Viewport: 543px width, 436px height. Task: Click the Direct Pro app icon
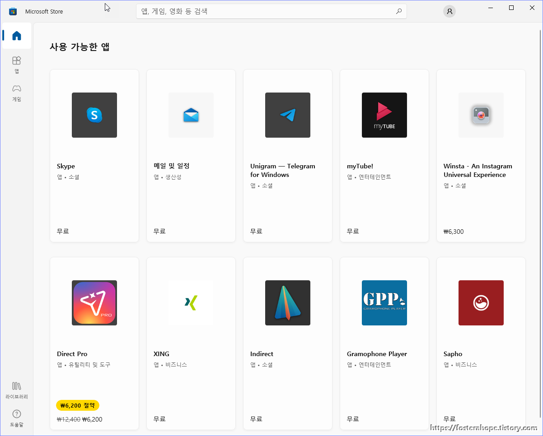tap(94, 303)
